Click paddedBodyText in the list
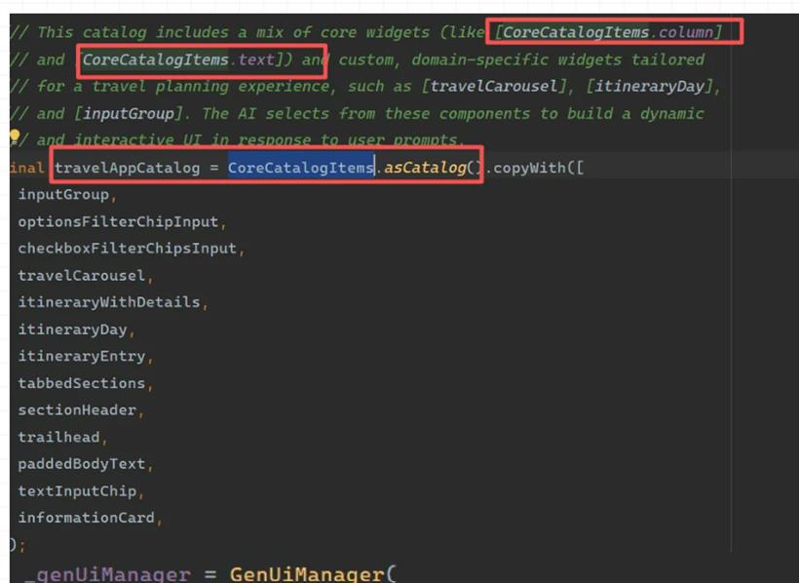 point(82,464)
